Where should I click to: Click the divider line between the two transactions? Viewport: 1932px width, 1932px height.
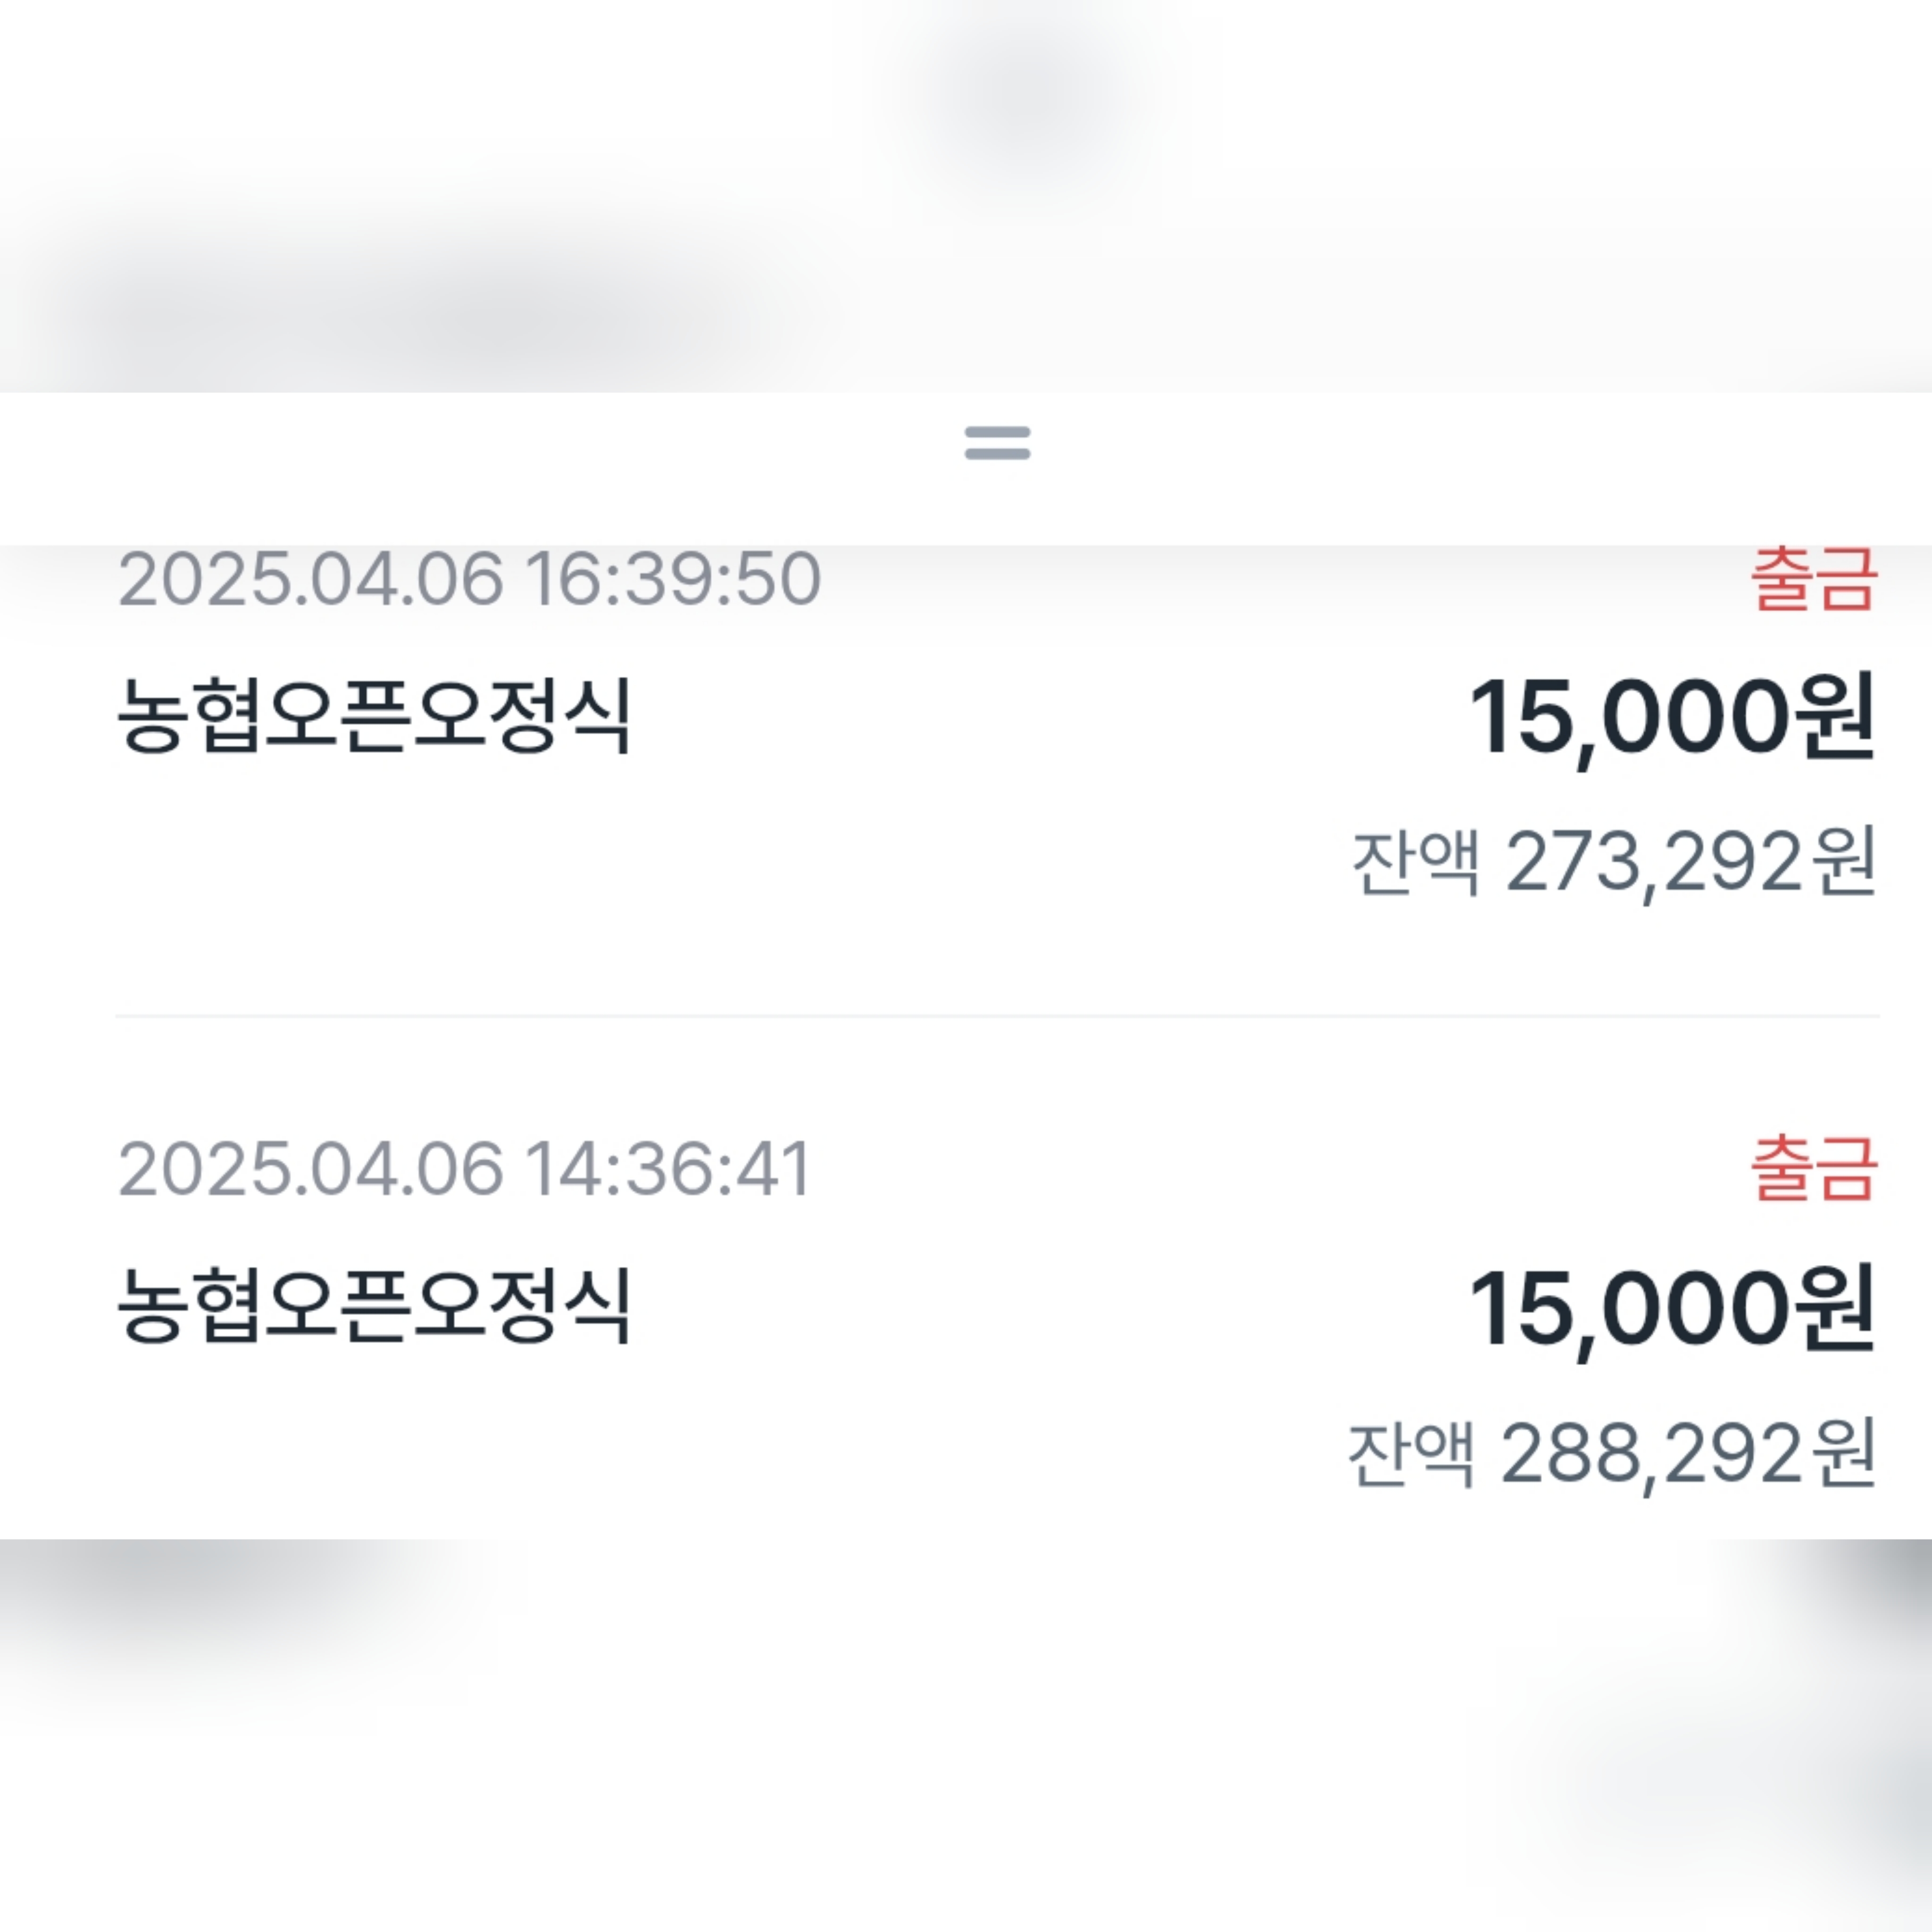(997, 1016)
